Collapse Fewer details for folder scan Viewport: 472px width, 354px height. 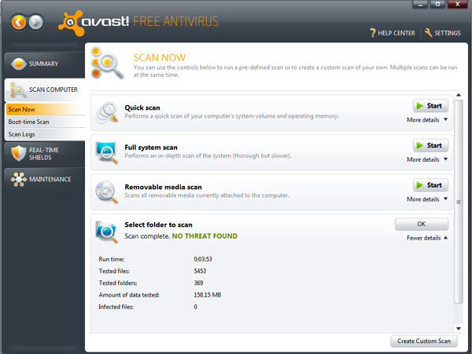coord(427,238)
